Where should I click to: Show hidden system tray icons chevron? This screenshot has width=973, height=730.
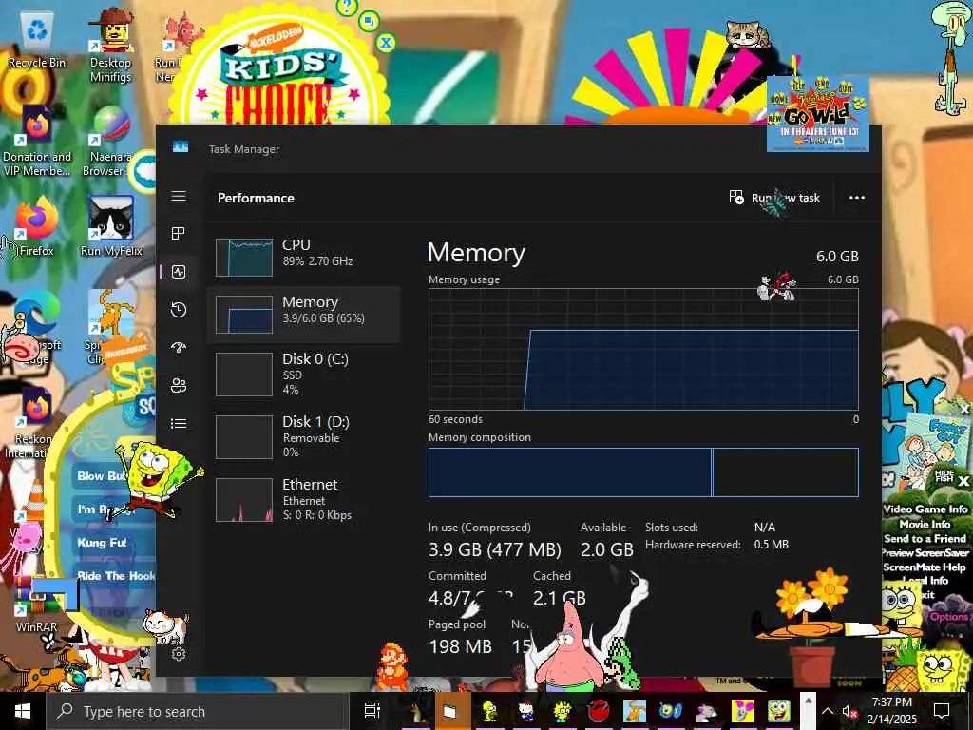click(x=828, y=711)
